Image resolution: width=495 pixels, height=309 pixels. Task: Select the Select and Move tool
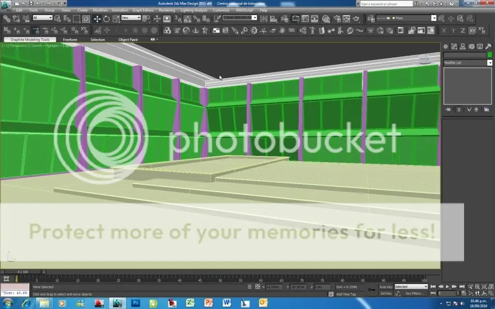pos(97,19)
